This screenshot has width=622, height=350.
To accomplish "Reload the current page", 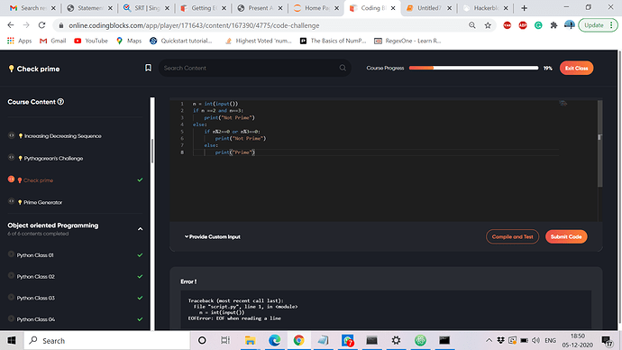I will 41,25.
